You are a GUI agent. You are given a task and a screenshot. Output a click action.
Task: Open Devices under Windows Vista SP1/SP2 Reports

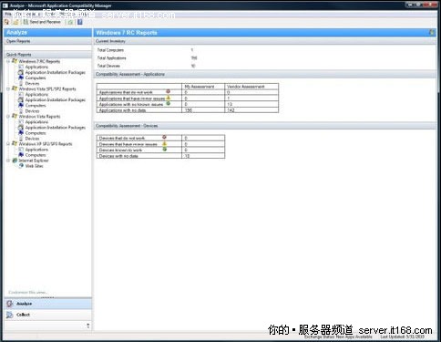coord(32,111)
